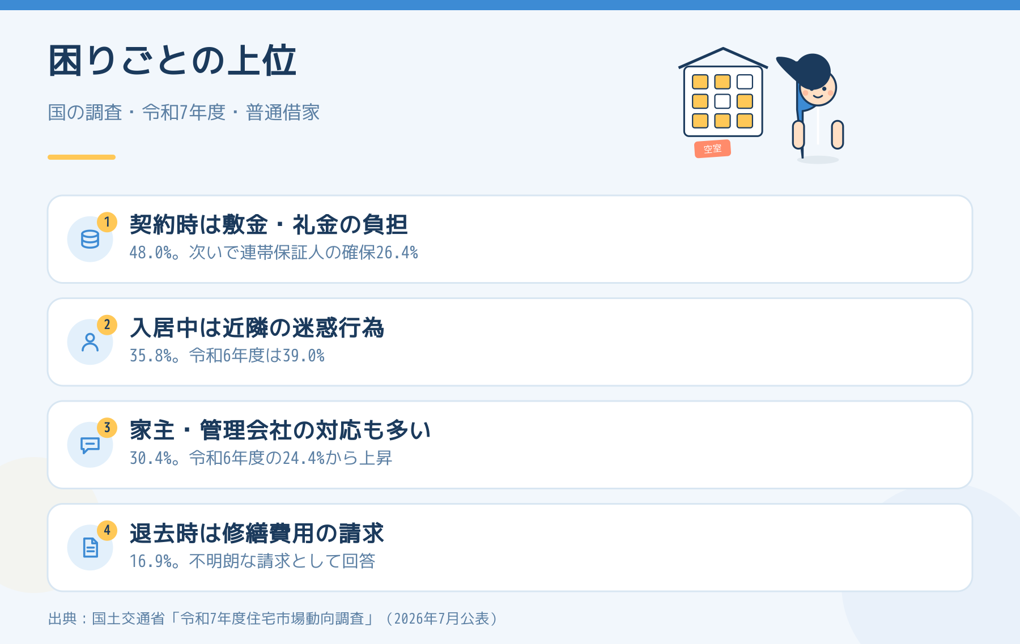Click the coin stack icon in card 1
The height and width of the screenshot is (644, 1020).
click(x=90, y=239)
